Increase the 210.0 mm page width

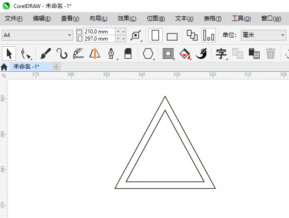(x=124, y=32)
